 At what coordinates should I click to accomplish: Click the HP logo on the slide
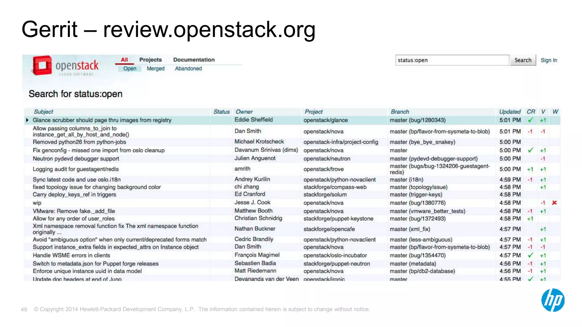(x=553, y=300)
